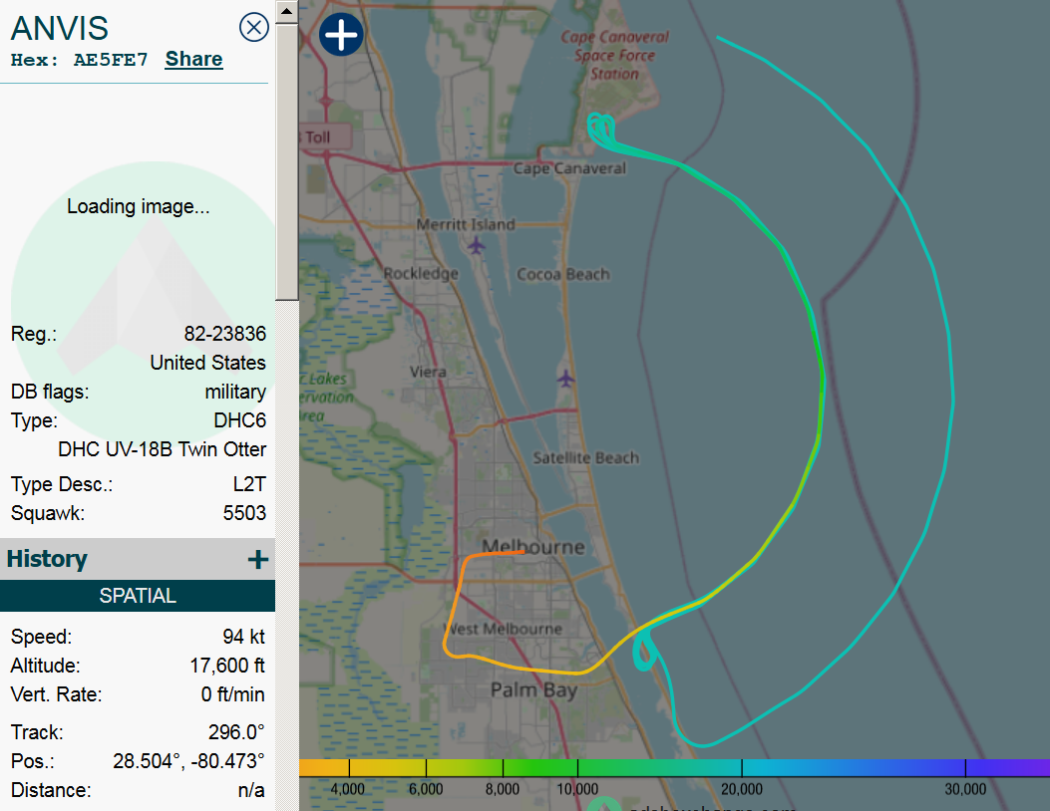Click the Rockledge map label
Viewport: 1050px width, 811px height.
click(421, 274)
